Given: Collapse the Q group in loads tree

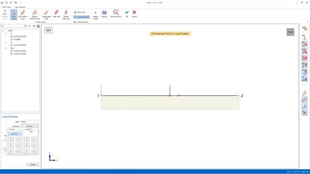Looking at the screenshot, I should click(6, 43).
